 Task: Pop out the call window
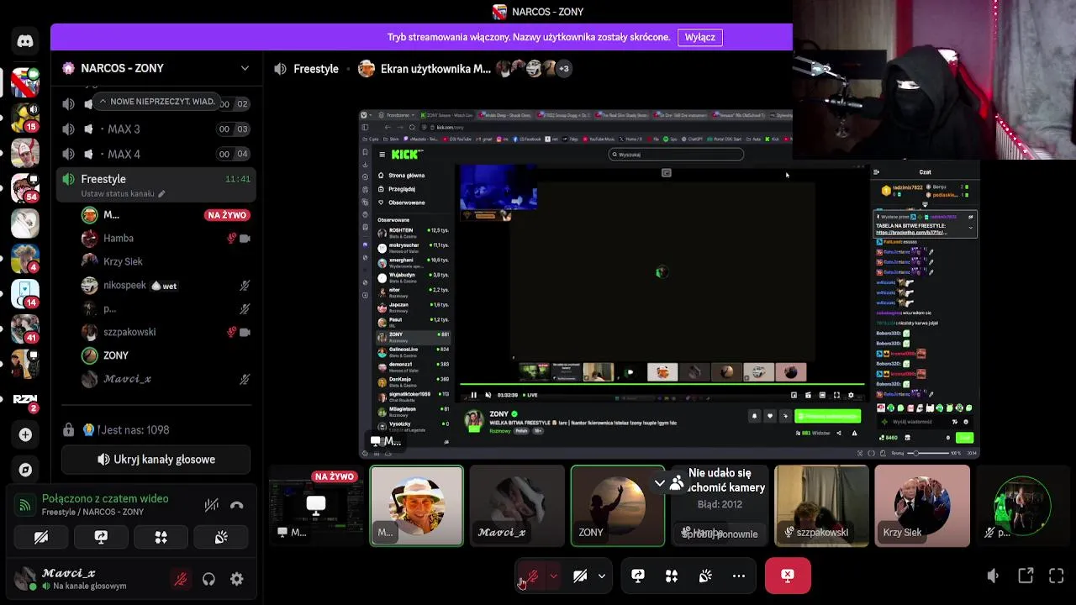click(x=1026, y=576)
